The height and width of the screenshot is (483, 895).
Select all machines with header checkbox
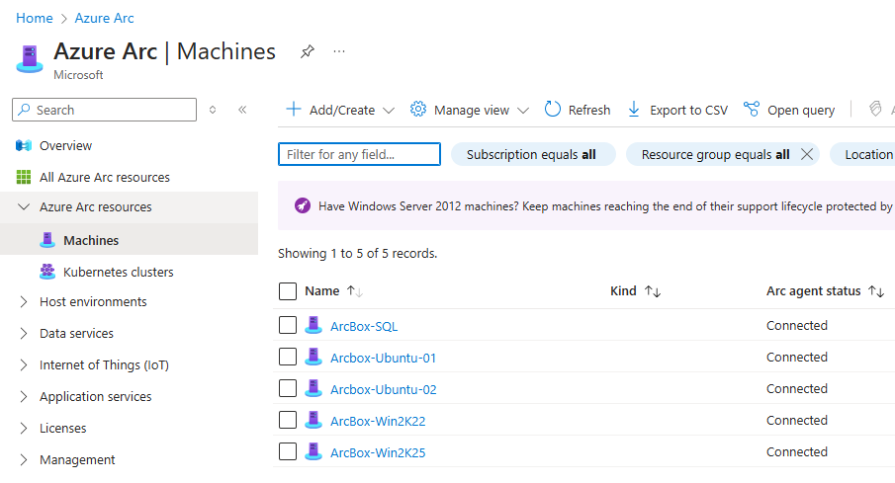(288, 290)
